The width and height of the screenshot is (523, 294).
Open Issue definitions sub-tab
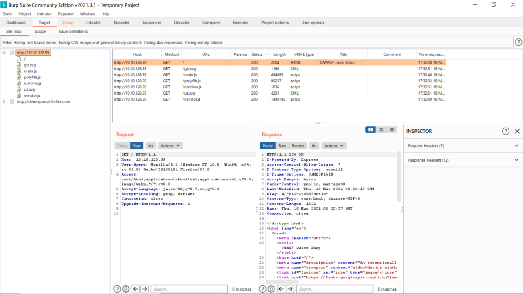click(x=73, y=32)
